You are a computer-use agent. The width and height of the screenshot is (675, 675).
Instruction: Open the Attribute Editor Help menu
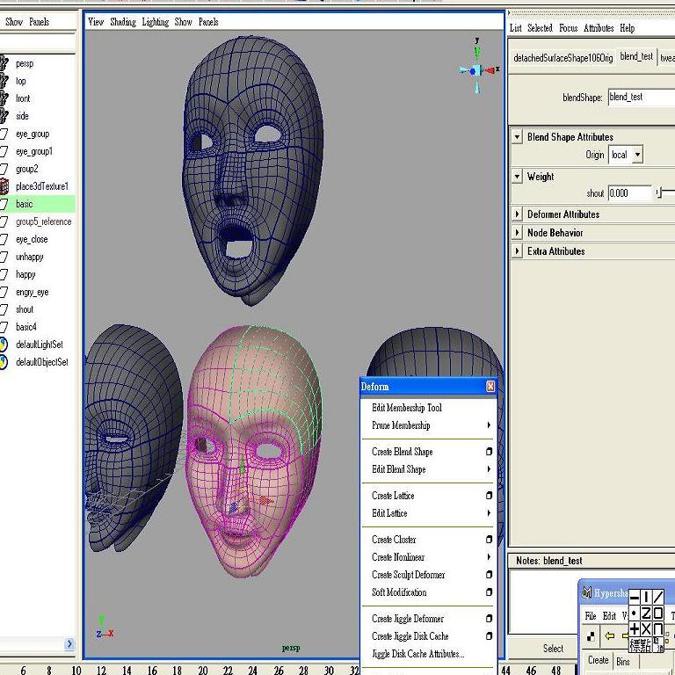[628, 28]
